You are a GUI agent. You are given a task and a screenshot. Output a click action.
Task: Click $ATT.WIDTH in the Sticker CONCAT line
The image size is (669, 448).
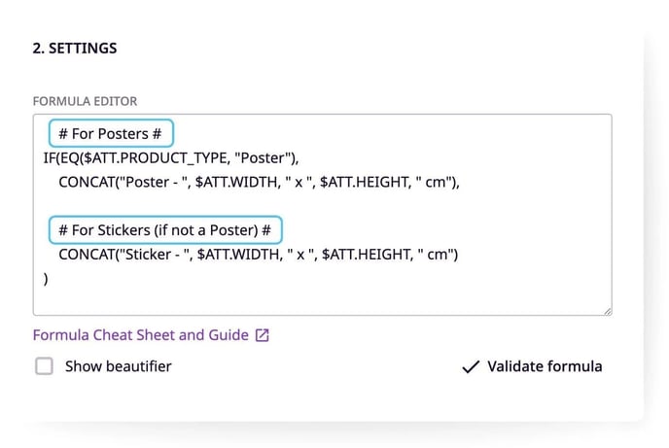point(239,255)
